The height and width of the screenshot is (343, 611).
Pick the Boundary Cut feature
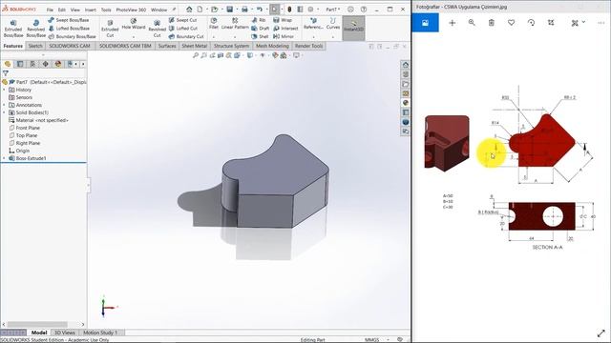(186, 36)
